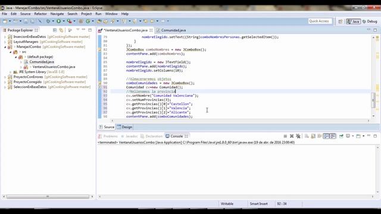This screenshot has width=381, height=214.
Task: Click the Open Task toolbar icon
Action: (x=106, y=21)
